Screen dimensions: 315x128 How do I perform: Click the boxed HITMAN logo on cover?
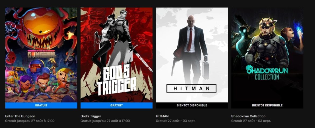pyautogui.click(x=191, y=88)
